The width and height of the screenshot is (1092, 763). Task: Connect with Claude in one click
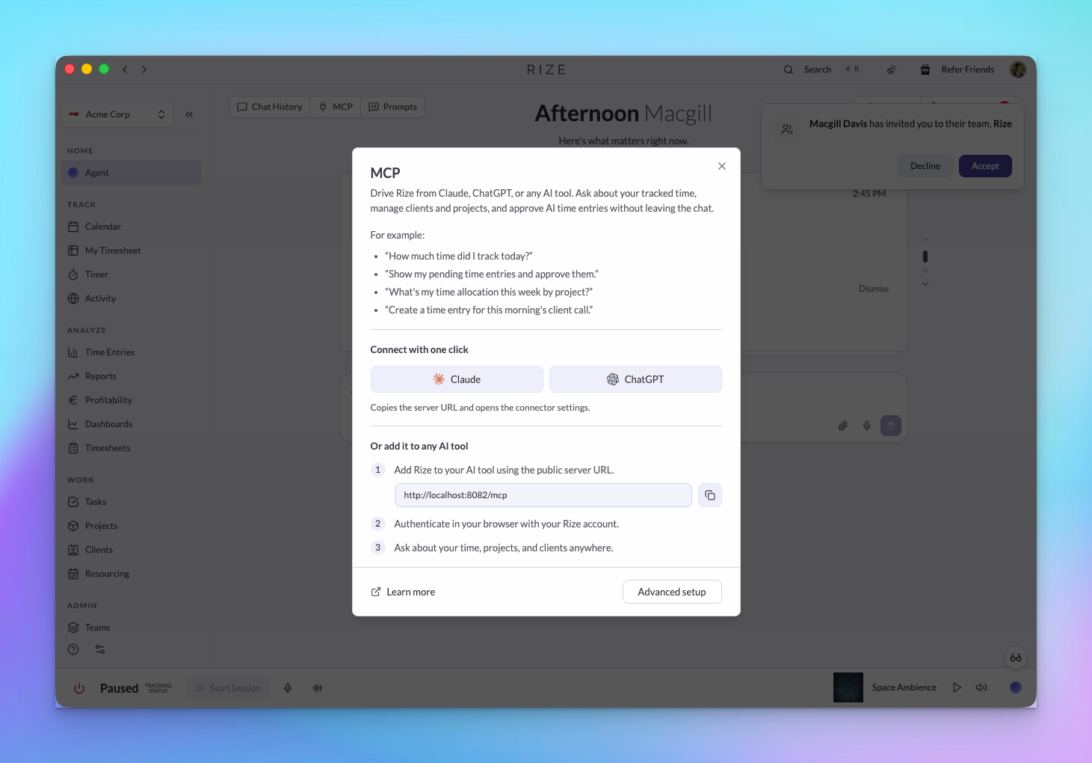(457, 379)
